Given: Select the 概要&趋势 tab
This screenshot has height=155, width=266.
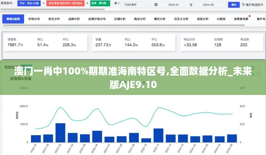Looking at the screenshot, I should point(13,19).
